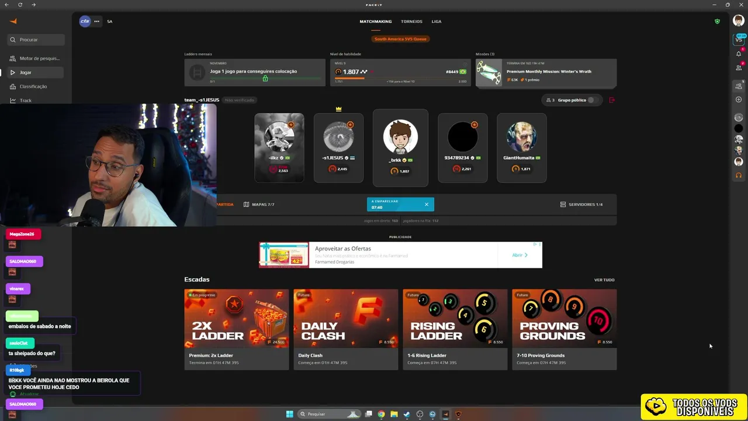748x421 pixels.
Task: Click the red leave party icon
Action: (x=612, y=100)
